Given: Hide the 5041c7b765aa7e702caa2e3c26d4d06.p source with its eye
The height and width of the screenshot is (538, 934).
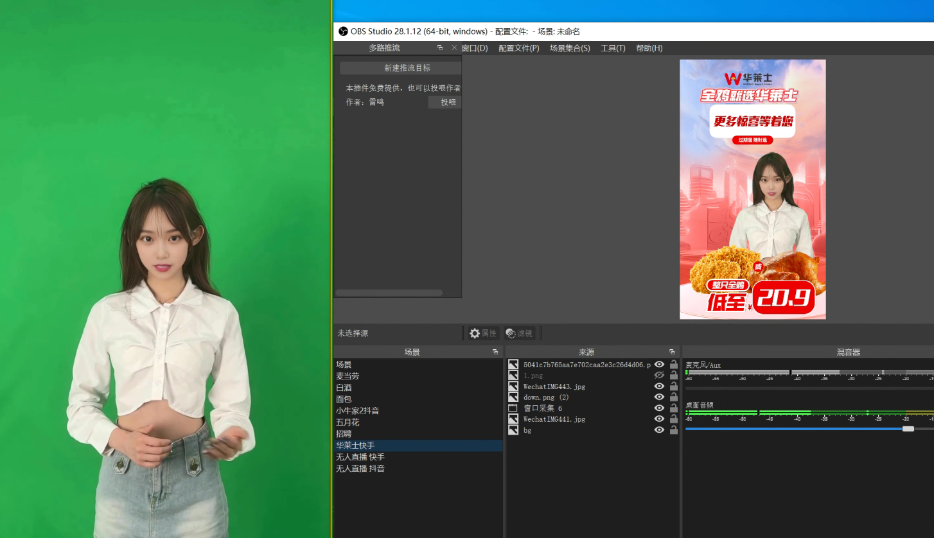Looking at the screenshot, I should click(x=659, y=365).
